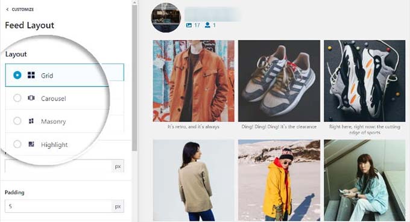The image size is (410, 222).
Task: Click caption "It's retro, and it's always"
Action: coord(194,127)
